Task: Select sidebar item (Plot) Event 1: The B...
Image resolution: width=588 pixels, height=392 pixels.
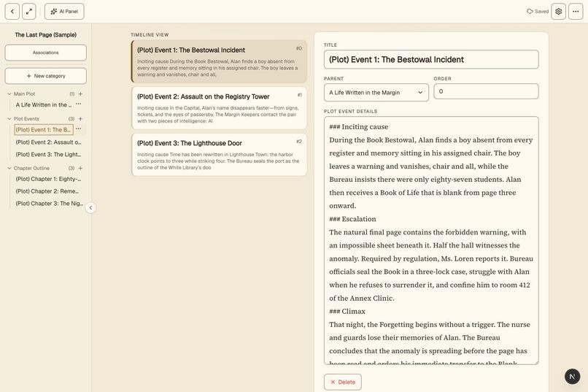Action: (44, 129)
